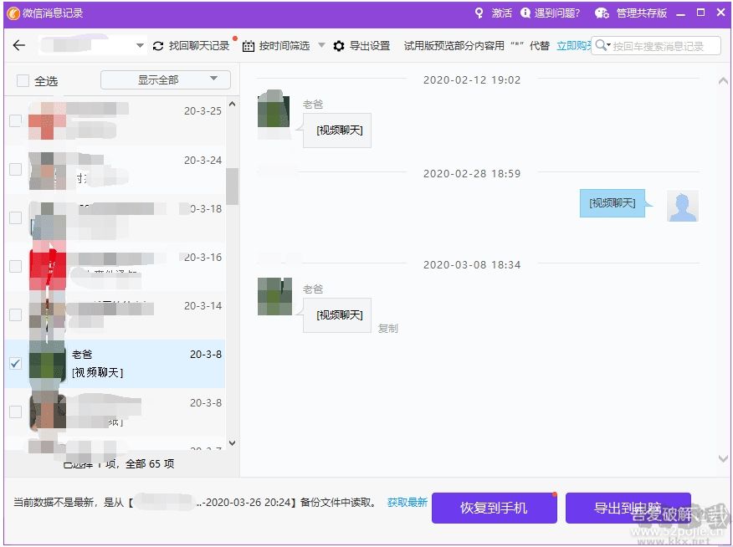Viewport: 733px width, 547px height.
Task: Click the back arrow next to contact selector
Action: click(x=19, y=45)
